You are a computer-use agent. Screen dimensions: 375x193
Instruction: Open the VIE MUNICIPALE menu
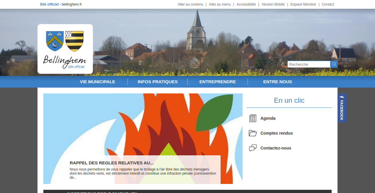(97, 82)
